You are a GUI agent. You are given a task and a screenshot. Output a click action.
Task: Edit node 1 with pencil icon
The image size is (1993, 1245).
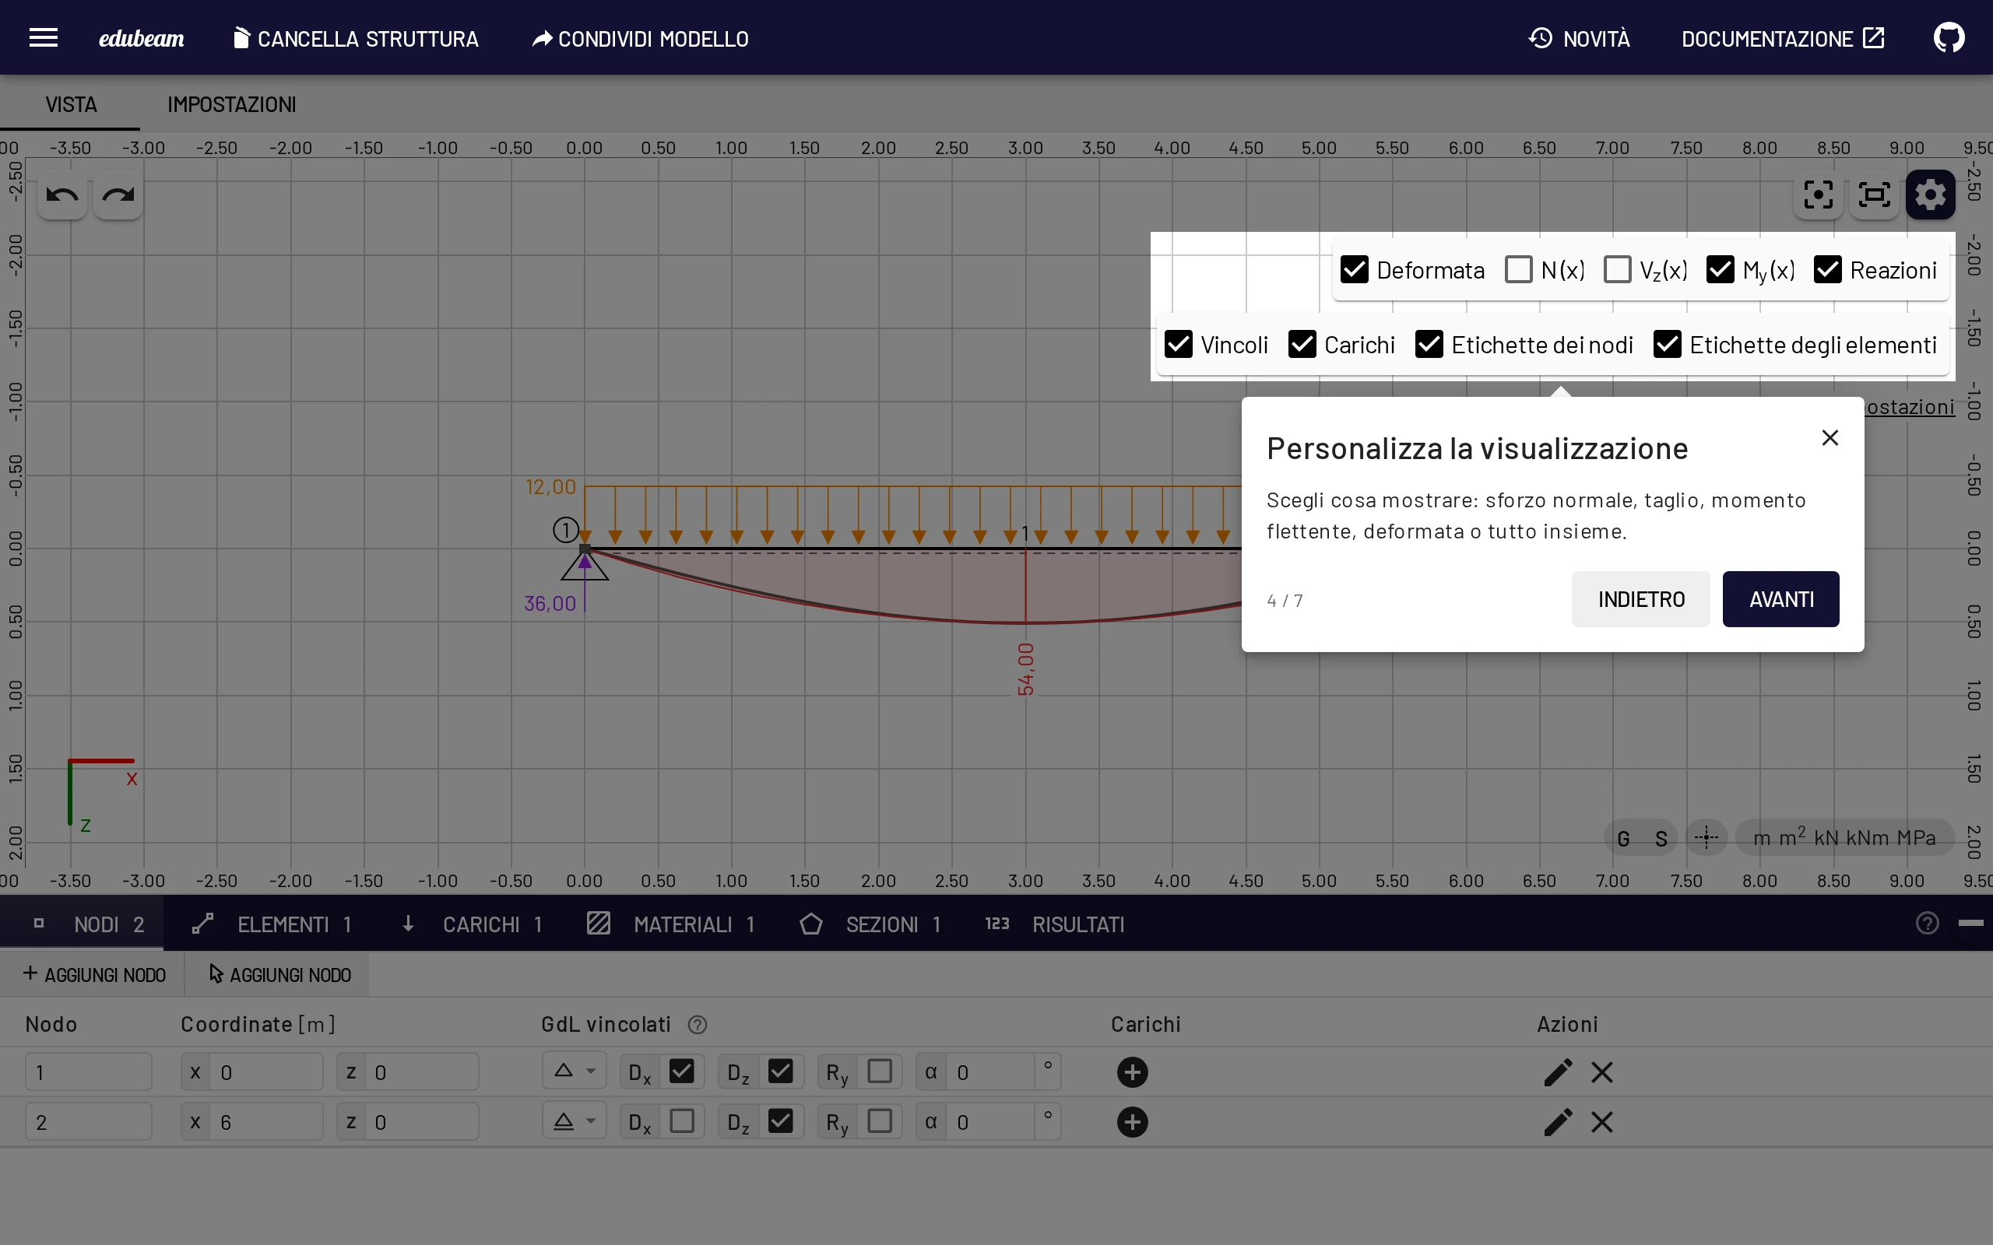[x=1557, y=1072]
